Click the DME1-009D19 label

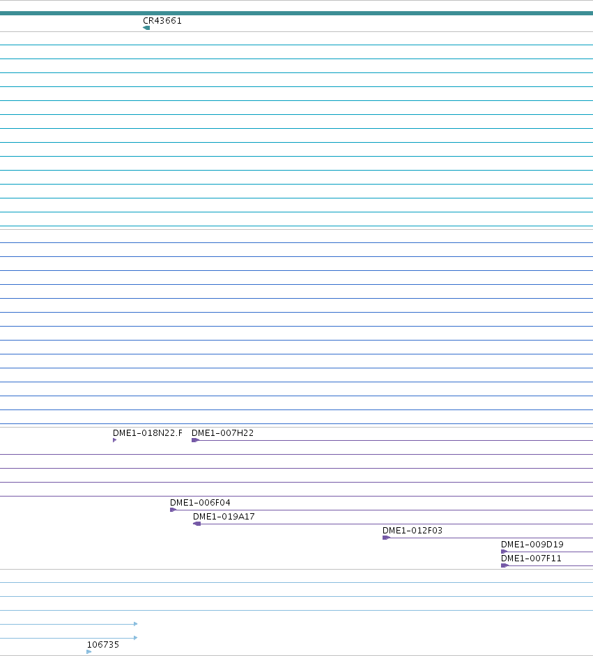(x=532, y=545)
